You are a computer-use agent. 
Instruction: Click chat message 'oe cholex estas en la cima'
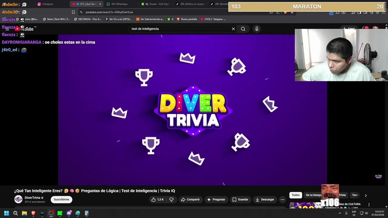[x=70, y=42]
